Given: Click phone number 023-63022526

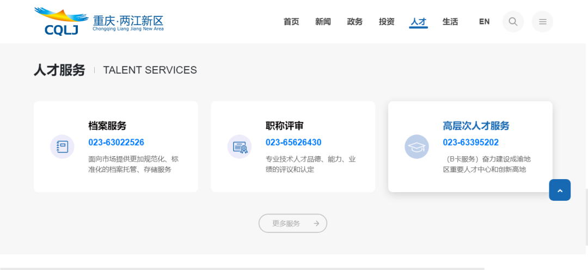Looking at the screenshot, I should point(117,143).
